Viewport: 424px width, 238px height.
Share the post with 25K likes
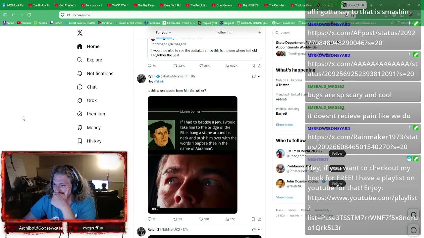pos(260,66)
